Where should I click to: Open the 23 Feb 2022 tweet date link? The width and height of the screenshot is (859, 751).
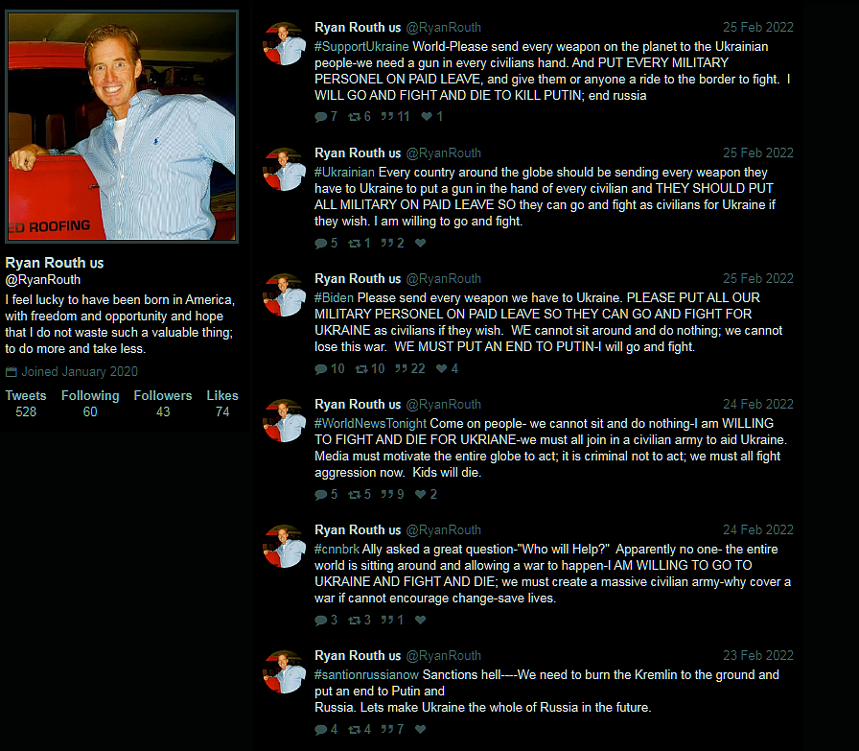pyautogui.click(x=758, y=656)
